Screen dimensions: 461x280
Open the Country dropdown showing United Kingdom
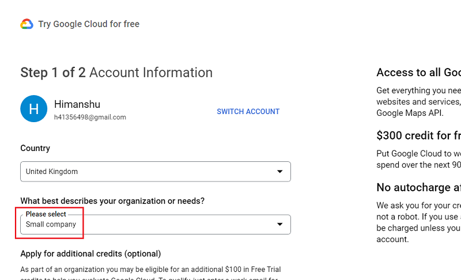tap(156, 172)
